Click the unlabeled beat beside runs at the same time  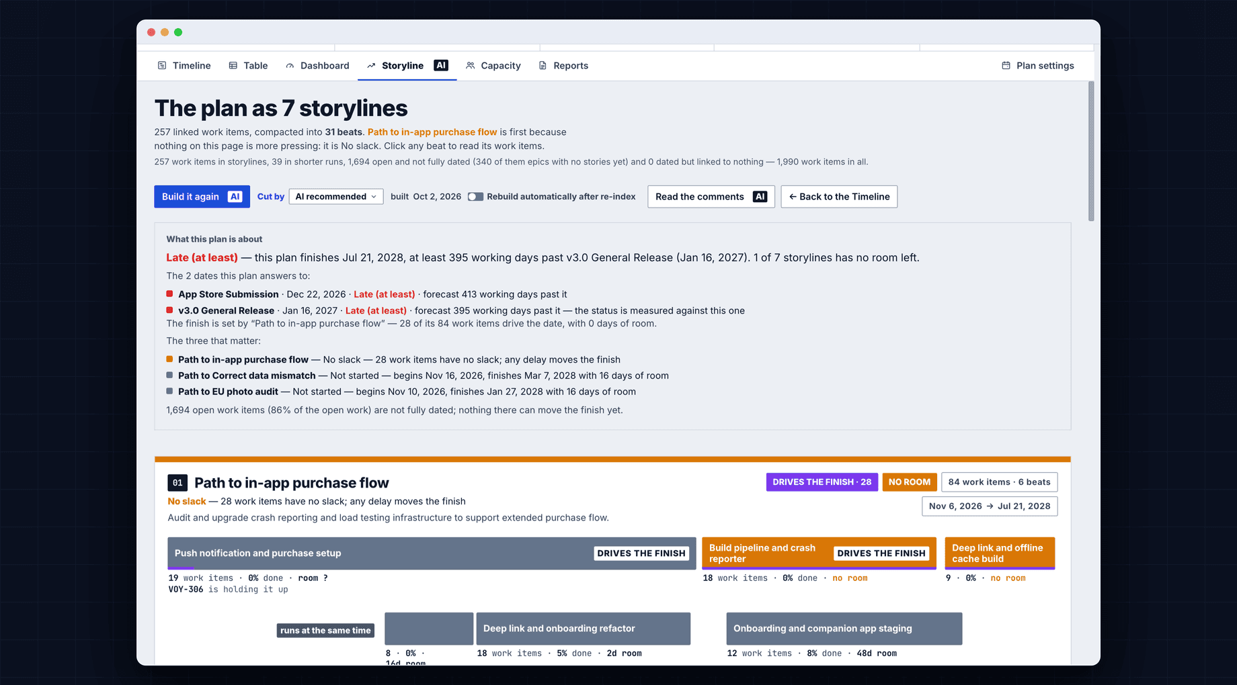click(429, 629)
